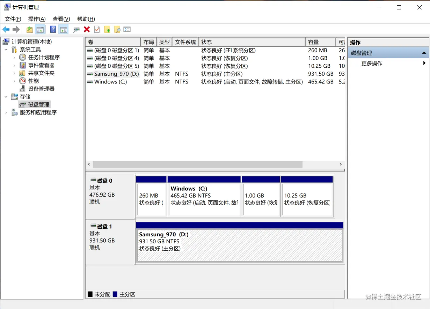The image size is (430, 309).
Task: Click the Computer Management title bar icon
Action: point(7,7)
